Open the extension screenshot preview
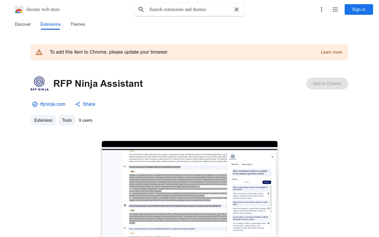This screenshot has height=237, width=379. (x=189, y=189)
